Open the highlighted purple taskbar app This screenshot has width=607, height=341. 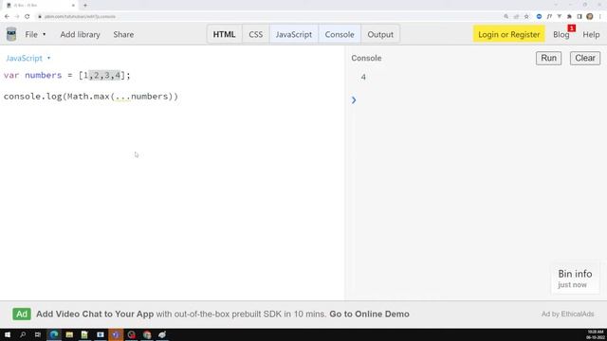point(116,334)
